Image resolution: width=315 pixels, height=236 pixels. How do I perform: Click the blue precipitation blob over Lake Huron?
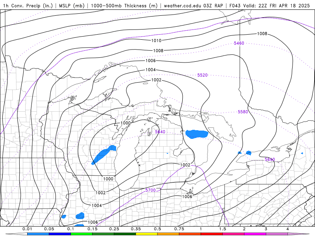pyautogui.click(x=196, y=134)
